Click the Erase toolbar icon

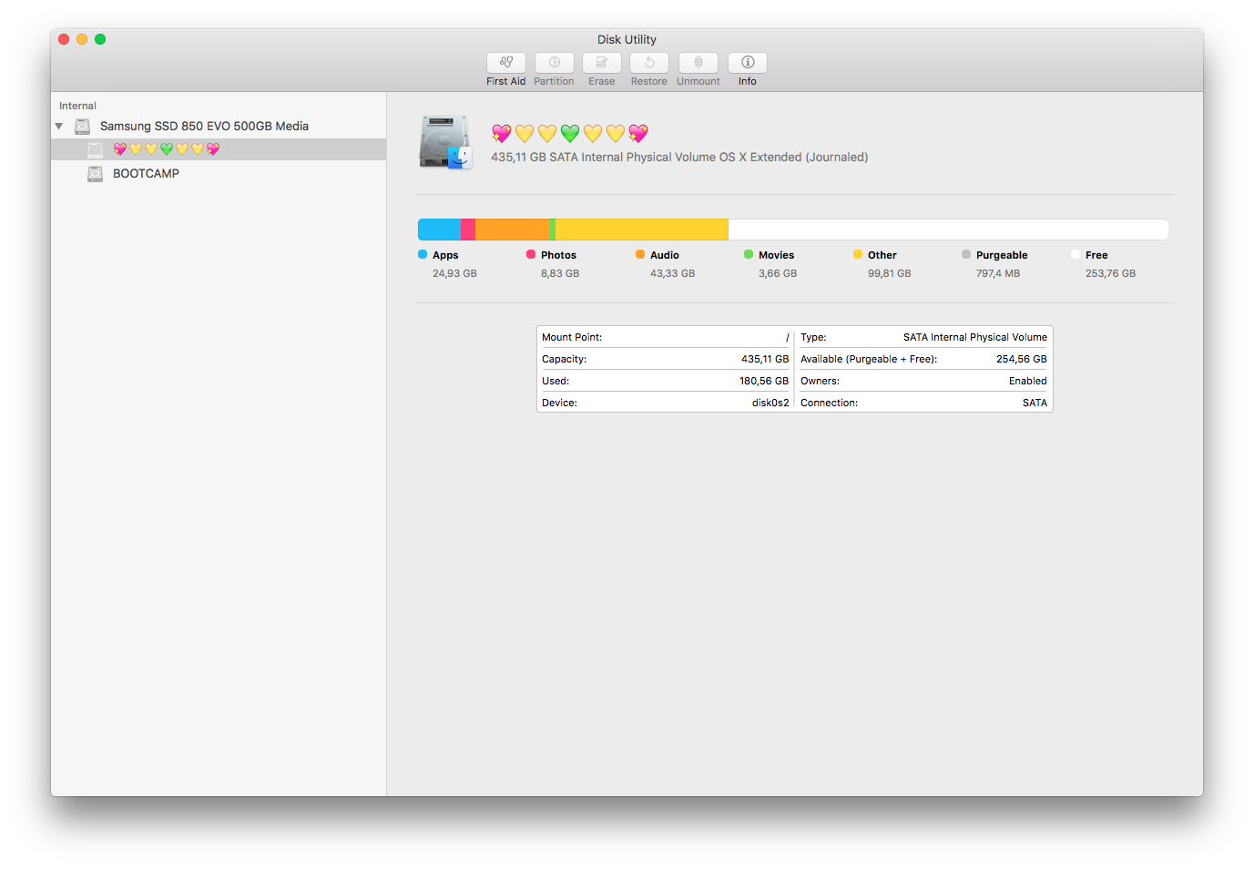[x=601, y=62]
